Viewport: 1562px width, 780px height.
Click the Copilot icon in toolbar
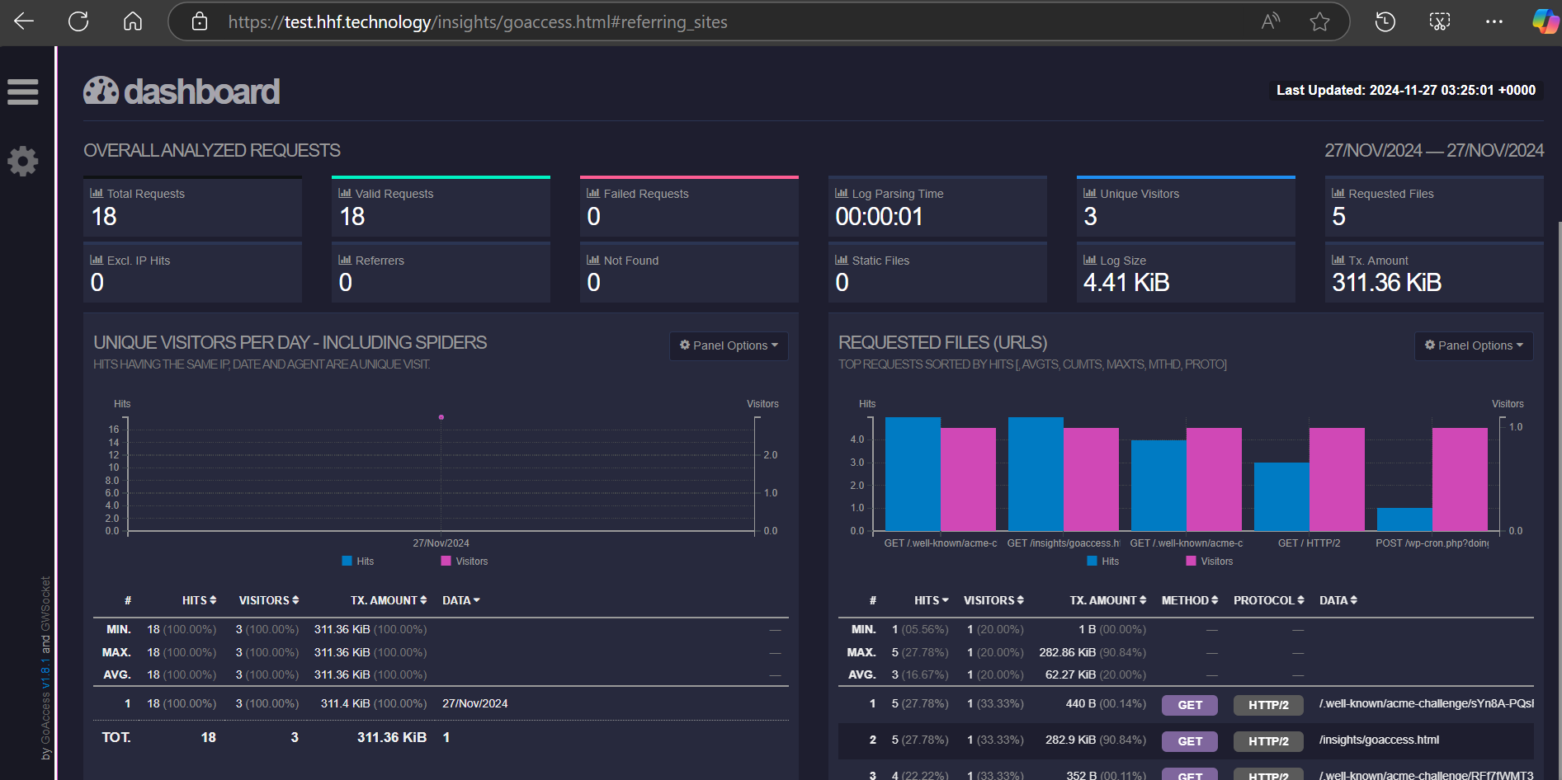(1544, 21)
